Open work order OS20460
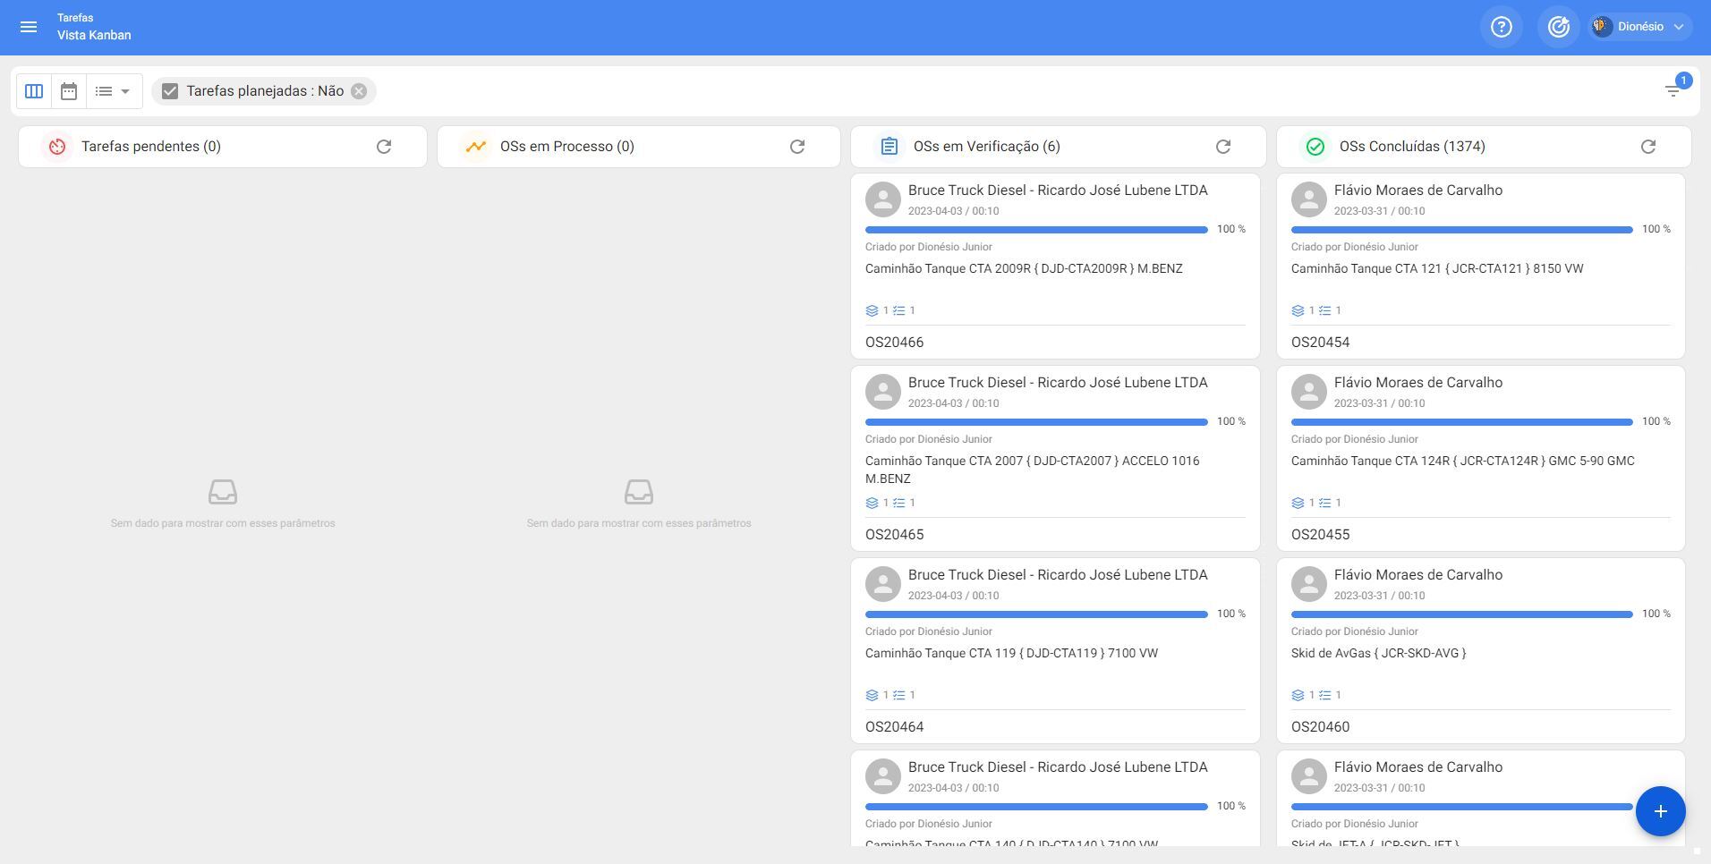Image resolution: width=1711 pixels, height=864 pixels. coord(1320,727)
